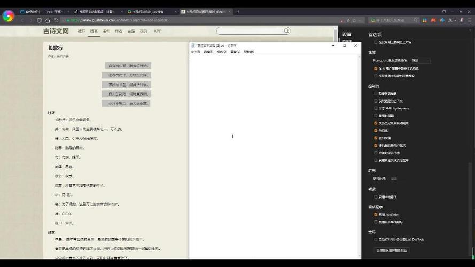Close the 360 search browser tab
This screenshot has width=475, height=267.
[176, 12]
